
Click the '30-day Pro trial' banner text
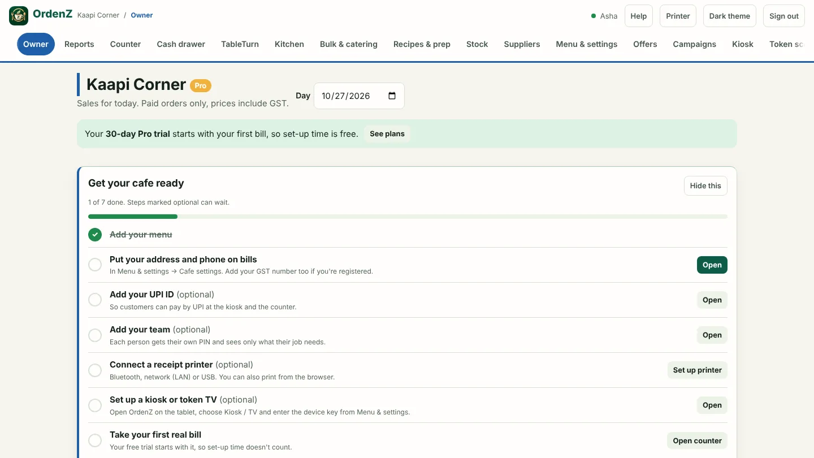pos(138,134)
